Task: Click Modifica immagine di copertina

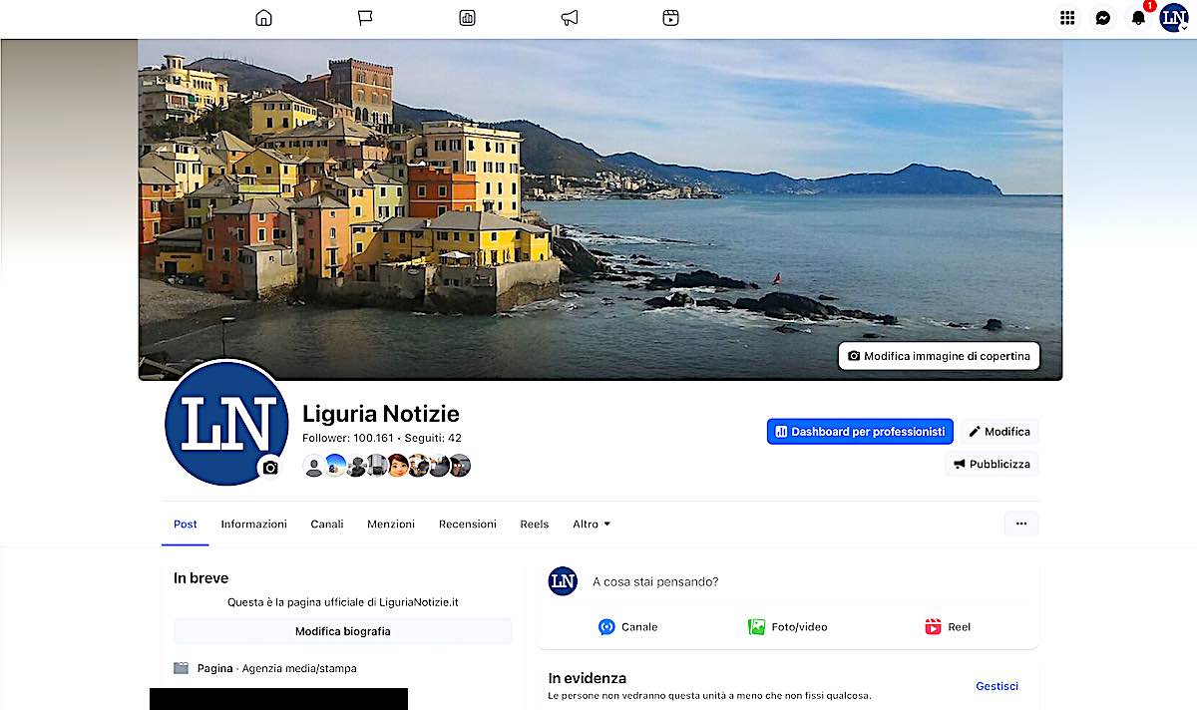Action: 939,356
